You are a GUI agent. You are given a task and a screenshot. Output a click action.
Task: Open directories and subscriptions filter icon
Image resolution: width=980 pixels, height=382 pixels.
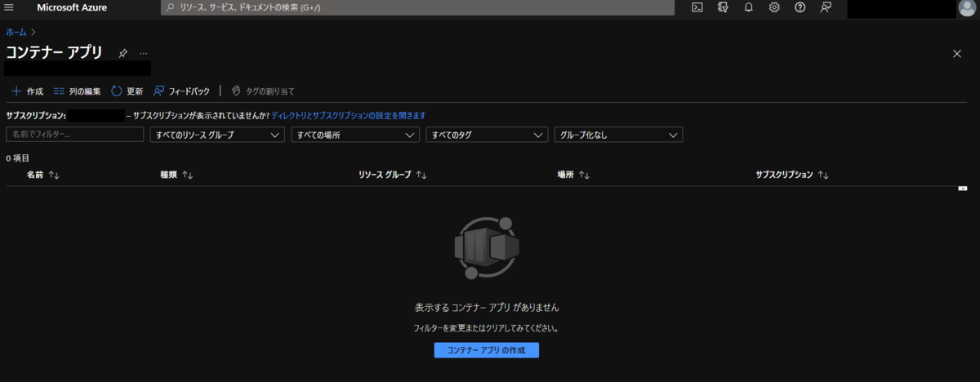click(723, 7)
